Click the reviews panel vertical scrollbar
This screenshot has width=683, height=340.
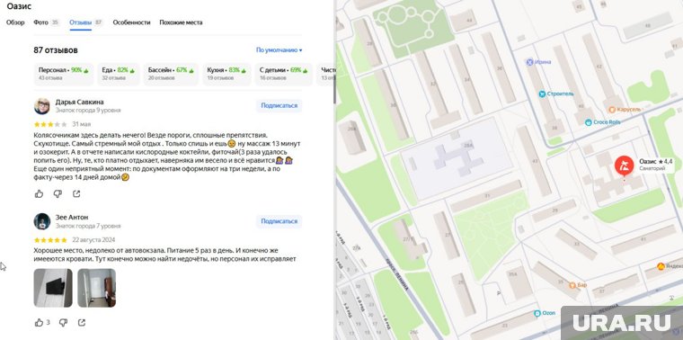pyautogui.click(x=334, y=91)
